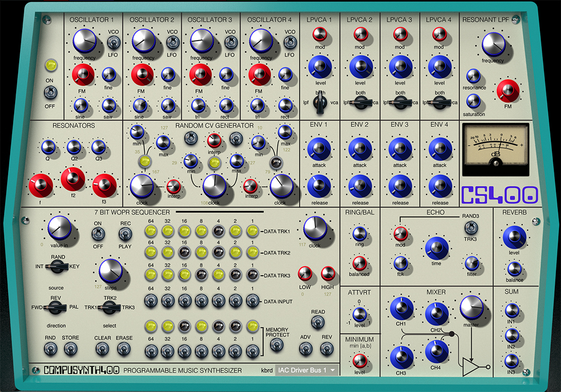This screenshot has width=561, height=392.
Task: Open the kbrd IAC Driver Bus dropdown
Action: pyautogui.click(x=307, y=370)
